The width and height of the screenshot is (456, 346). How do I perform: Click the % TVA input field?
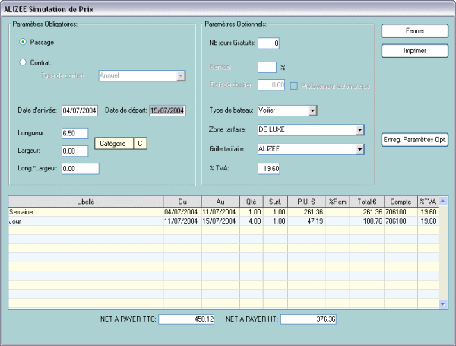[269, 169]
